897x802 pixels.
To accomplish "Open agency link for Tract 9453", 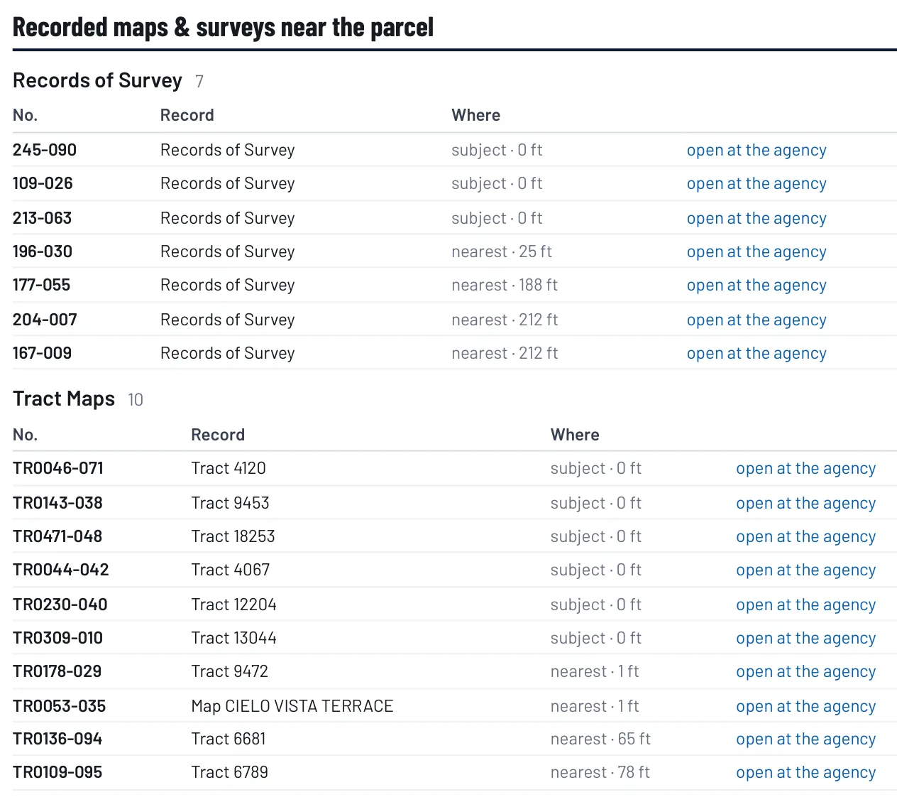I will coord(806,503).
